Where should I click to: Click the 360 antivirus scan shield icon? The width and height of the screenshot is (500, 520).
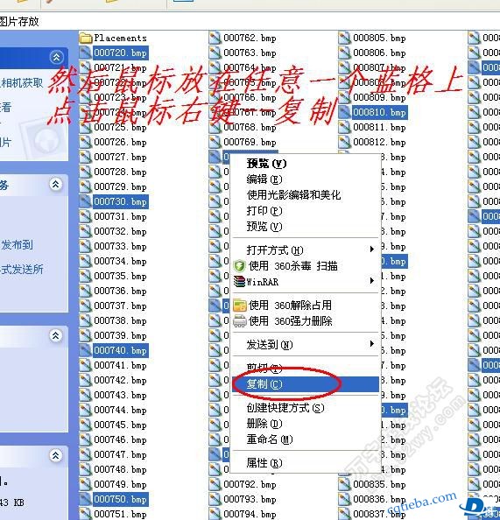pyautogui.click(x=239, y=266)
